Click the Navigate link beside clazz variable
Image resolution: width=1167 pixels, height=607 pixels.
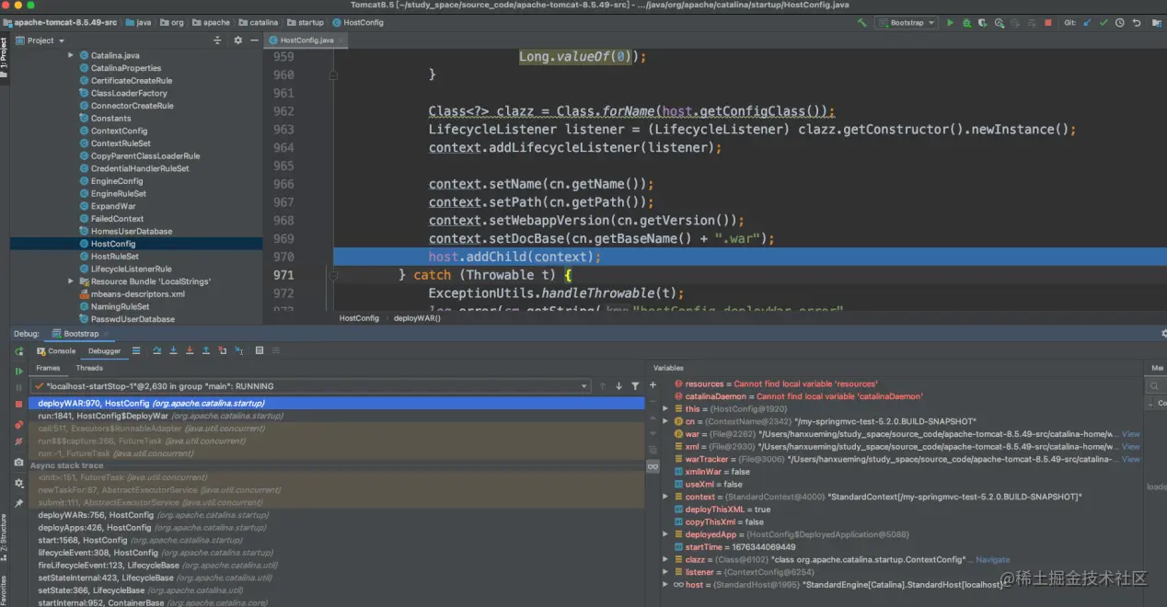click(992, 559)
